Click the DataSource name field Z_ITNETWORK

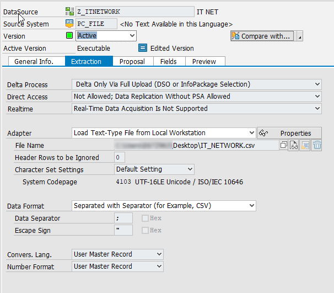(135, 12)
